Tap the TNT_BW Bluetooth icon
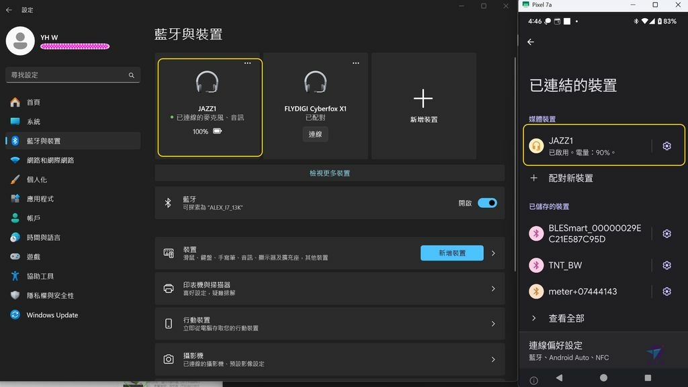Viewport: 688px width, 387px height. point(536,266)
